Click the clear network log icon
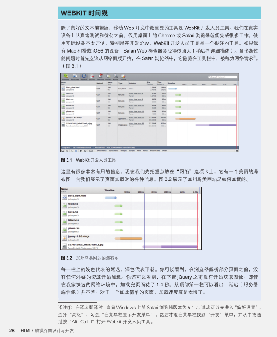 pyautogui.click(x=85, y=150)
